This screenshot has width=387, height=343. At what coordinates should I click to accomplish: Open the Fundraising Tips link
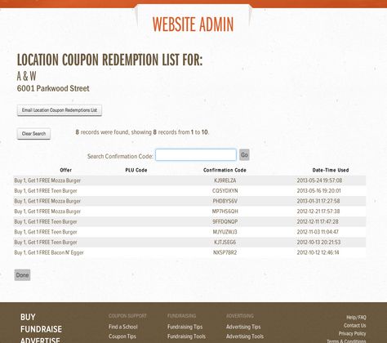pos(185,327)
